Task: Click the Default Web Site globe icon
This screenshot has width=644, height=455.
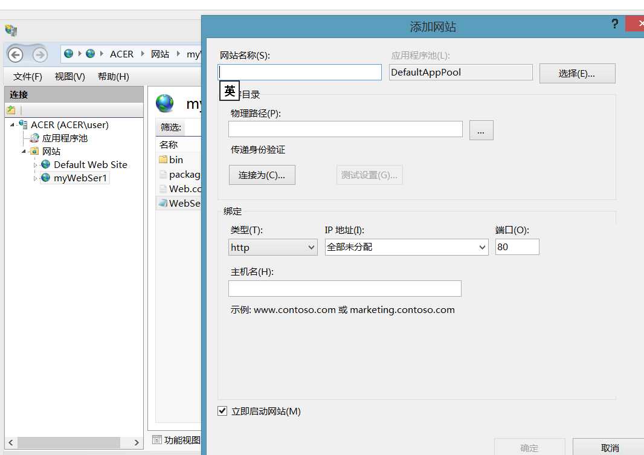Action: point(45,164)
